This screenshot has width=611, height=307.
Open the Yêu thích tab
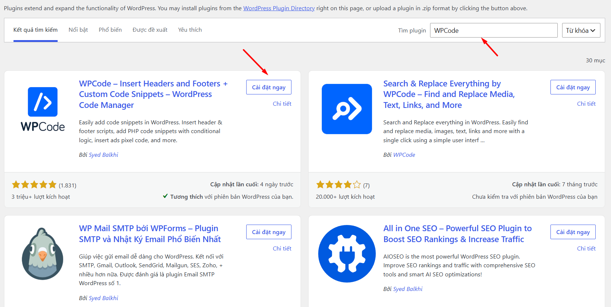pos(190,30)
